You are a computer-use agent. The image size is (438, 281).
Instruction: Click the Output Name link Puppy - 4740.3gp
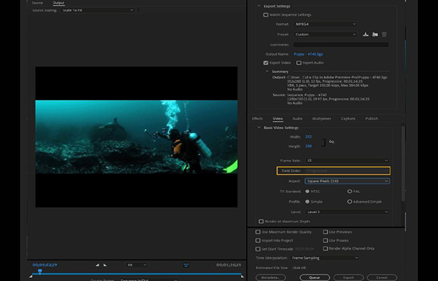coord(308,54)
